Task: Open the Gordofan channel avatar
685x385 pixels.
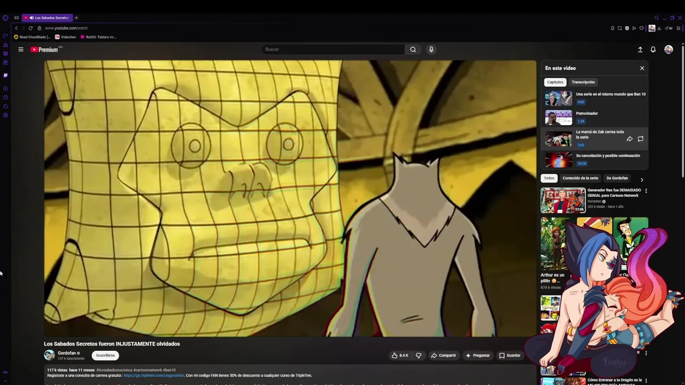Action: (x=49, y=355)
